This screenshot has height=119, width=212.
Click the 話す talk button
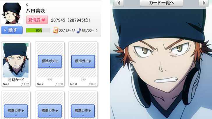coord(12,30)
